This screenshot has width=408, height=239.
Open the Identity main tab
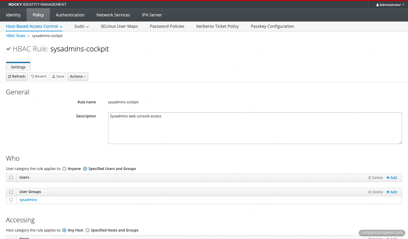coord(13,15)
